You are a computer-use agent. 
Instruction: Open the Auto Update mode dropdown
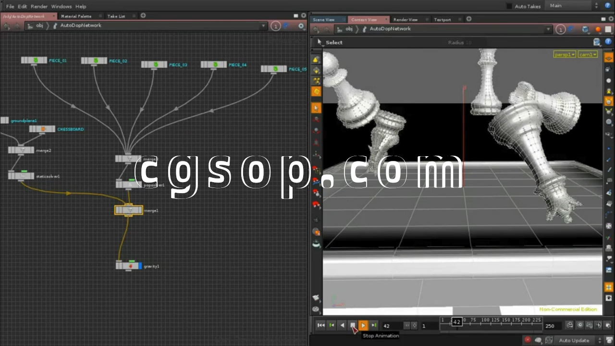[x=579, y=340]
